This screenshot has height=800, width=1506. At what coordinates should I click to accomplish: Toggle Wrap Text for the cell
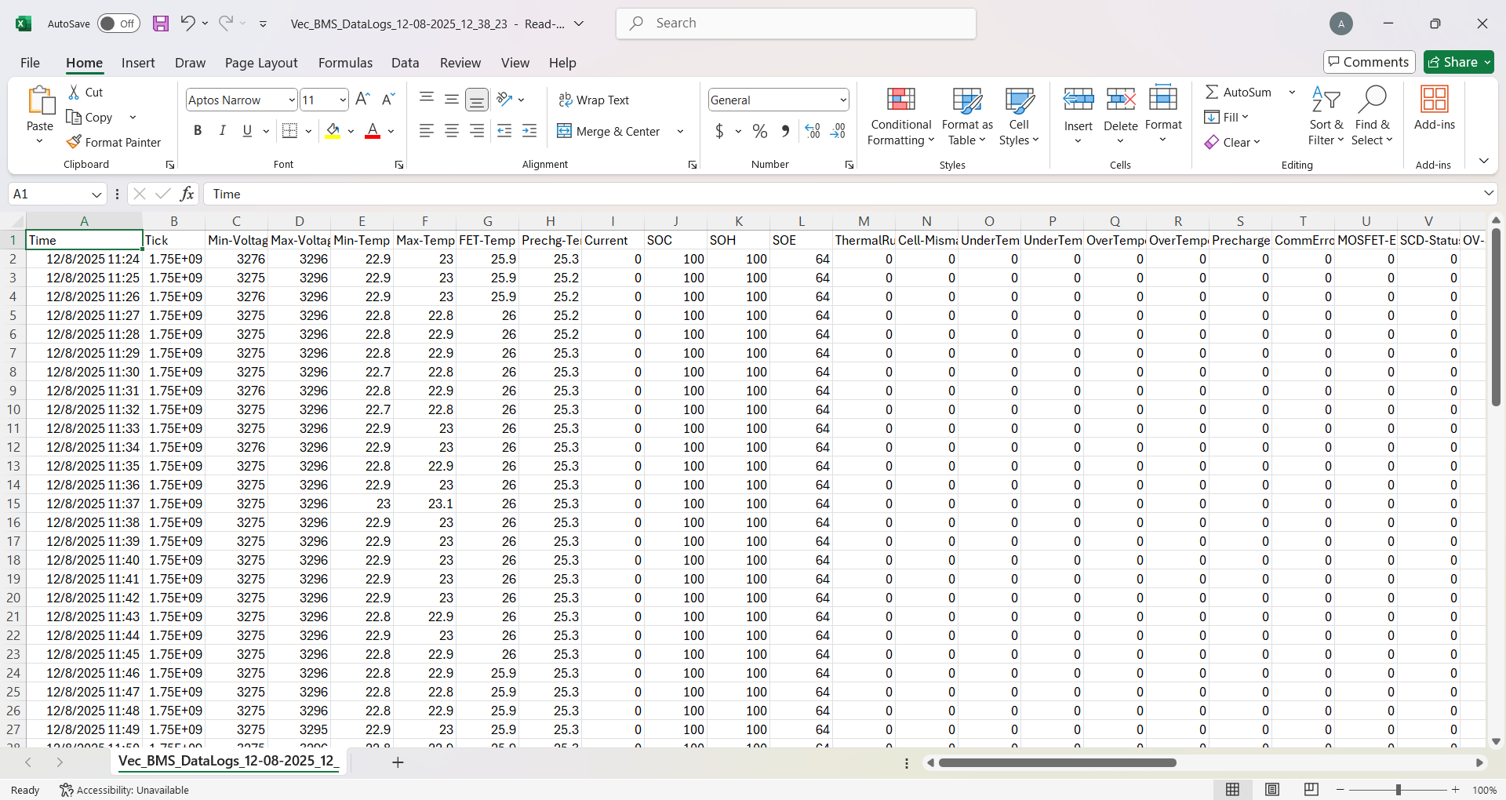tap(594, 100)
